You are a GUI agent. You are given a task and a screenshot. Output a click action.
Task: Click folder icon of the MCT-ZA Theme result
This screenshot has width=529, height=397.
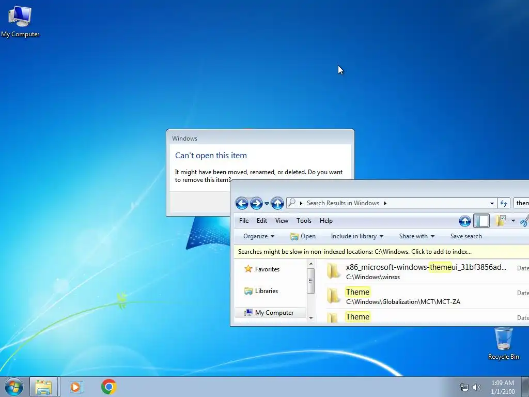point(333,296)
